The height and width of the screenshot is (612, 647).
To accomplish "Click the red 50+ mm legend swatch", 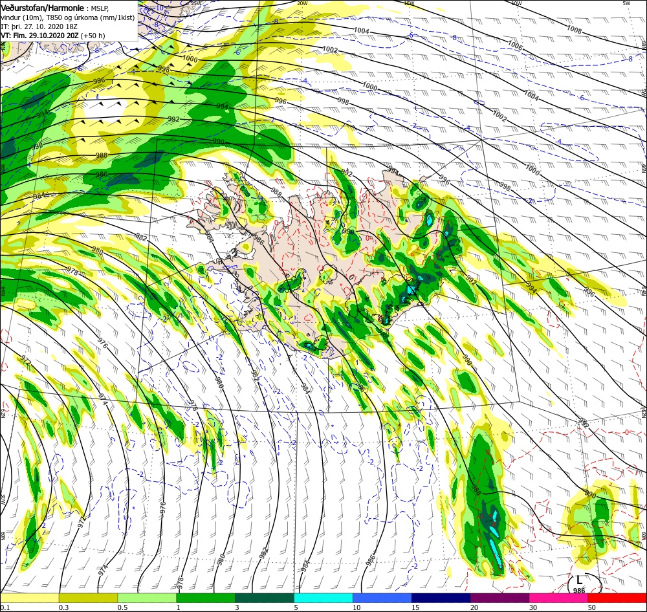I will point(617,598).
